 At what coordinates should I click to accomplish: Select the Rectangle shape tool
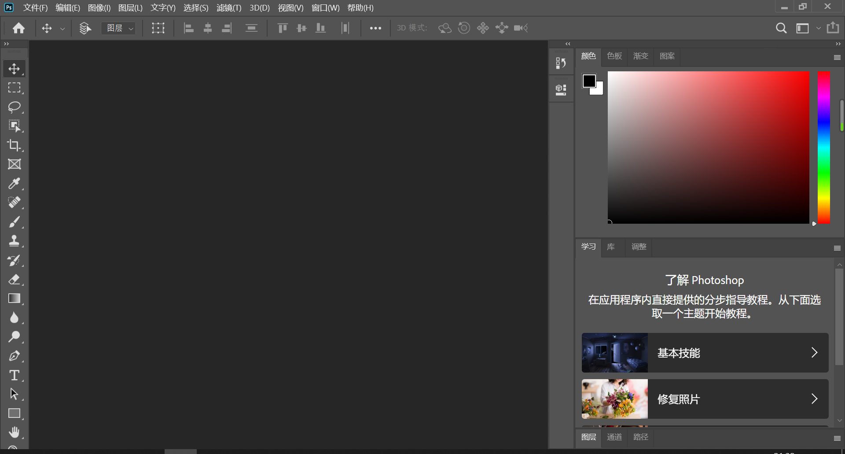click(x=14, y=413)
